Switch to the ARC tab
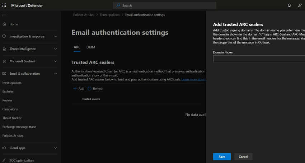 pyautogui.click(x=77, y=47)
